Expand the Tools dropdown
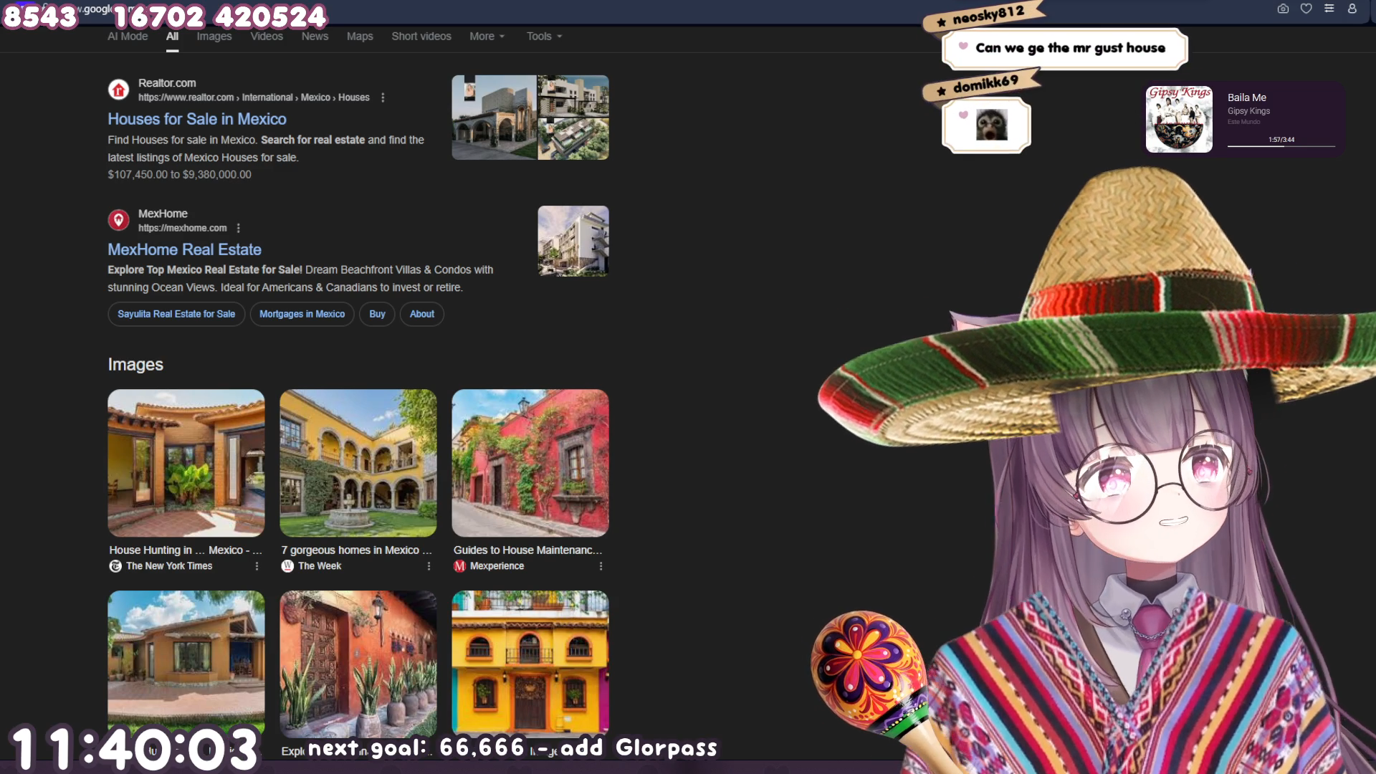Viewport: 1376px width, 774px height. 544,37
